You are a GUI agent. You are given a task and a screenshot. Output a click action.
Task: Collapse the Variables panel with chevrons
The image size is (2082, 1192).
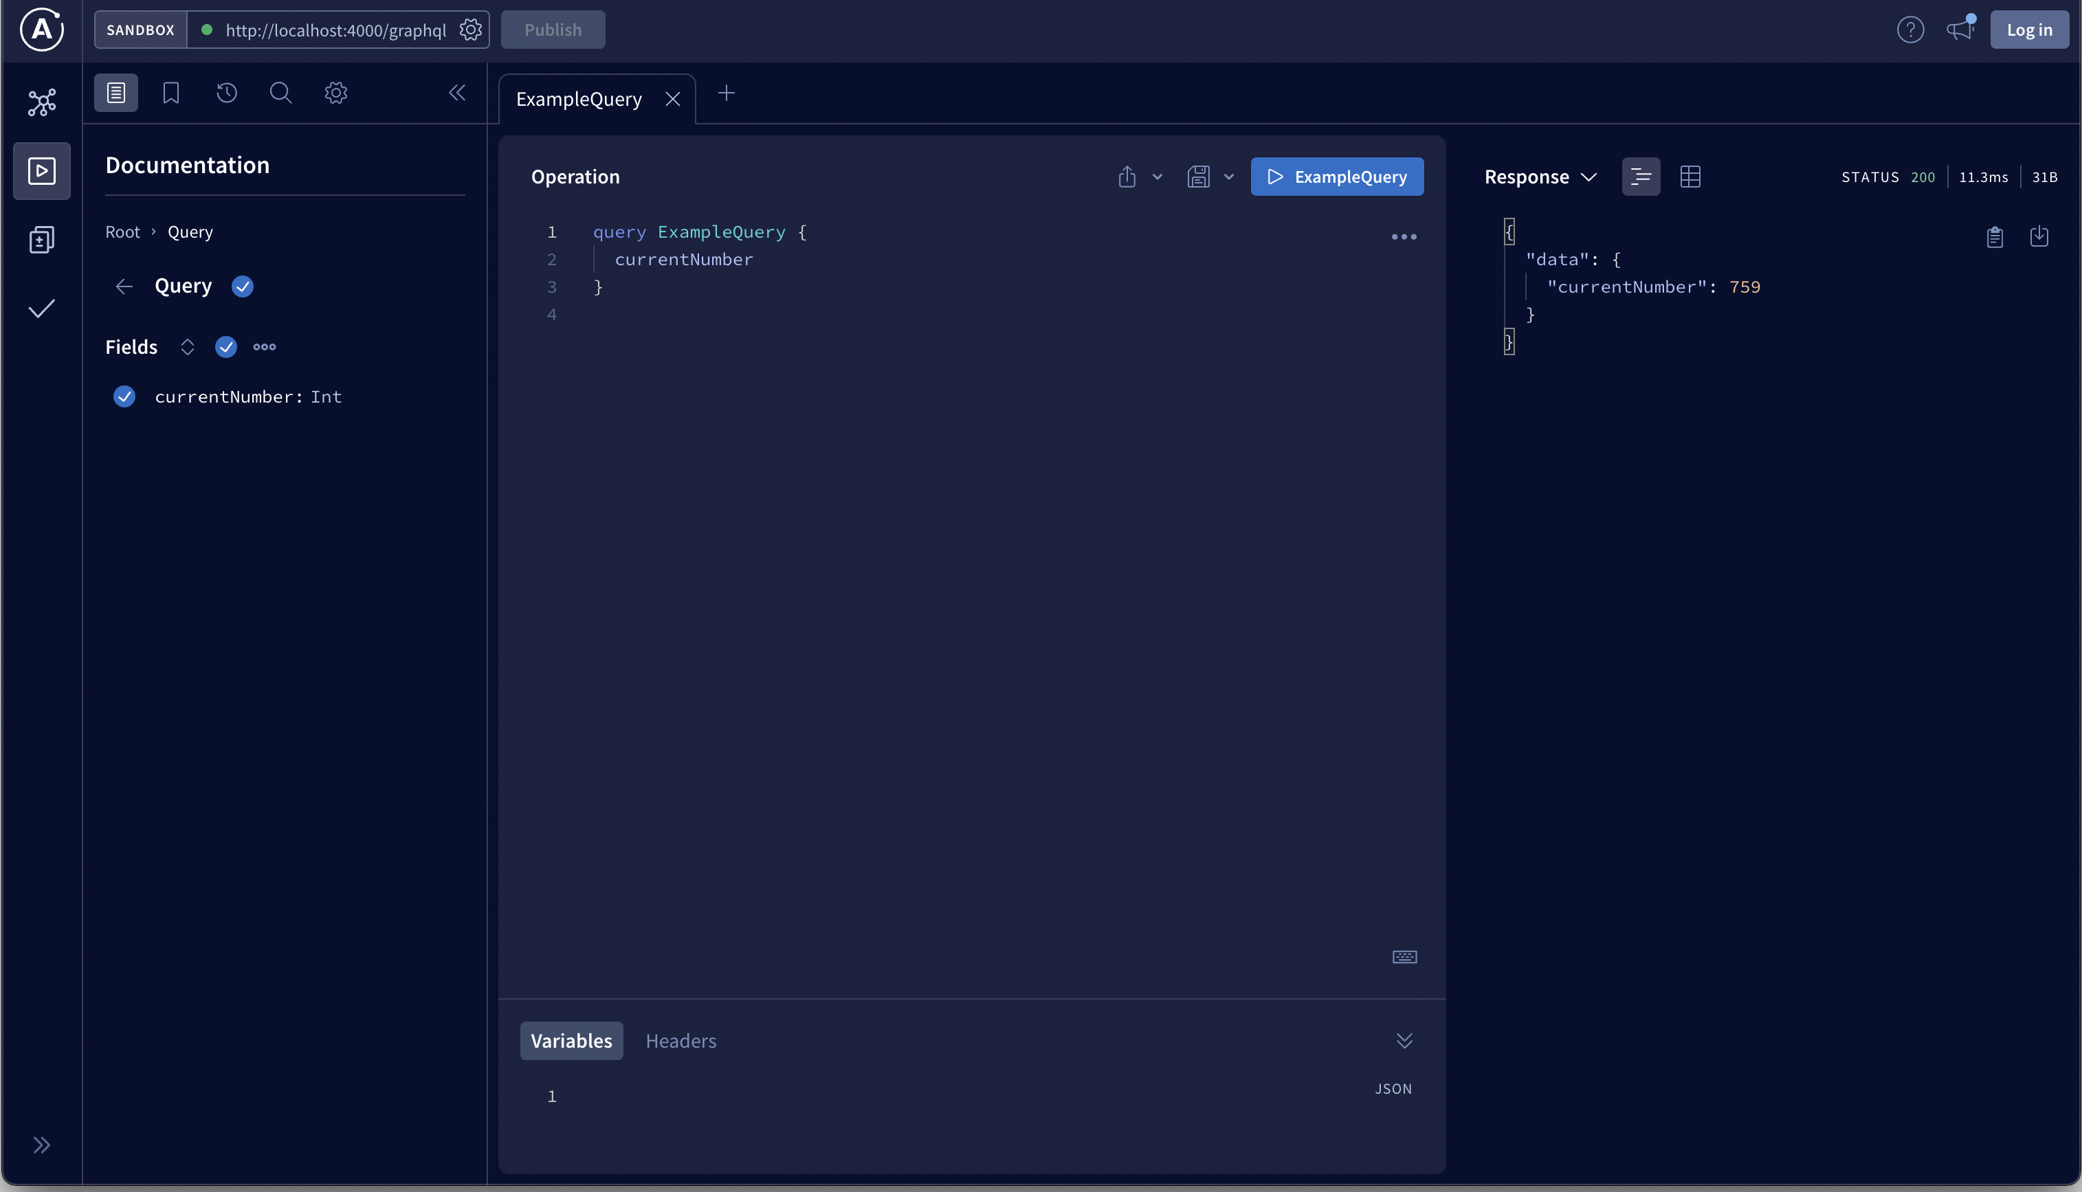[x=1404, y=1041]
